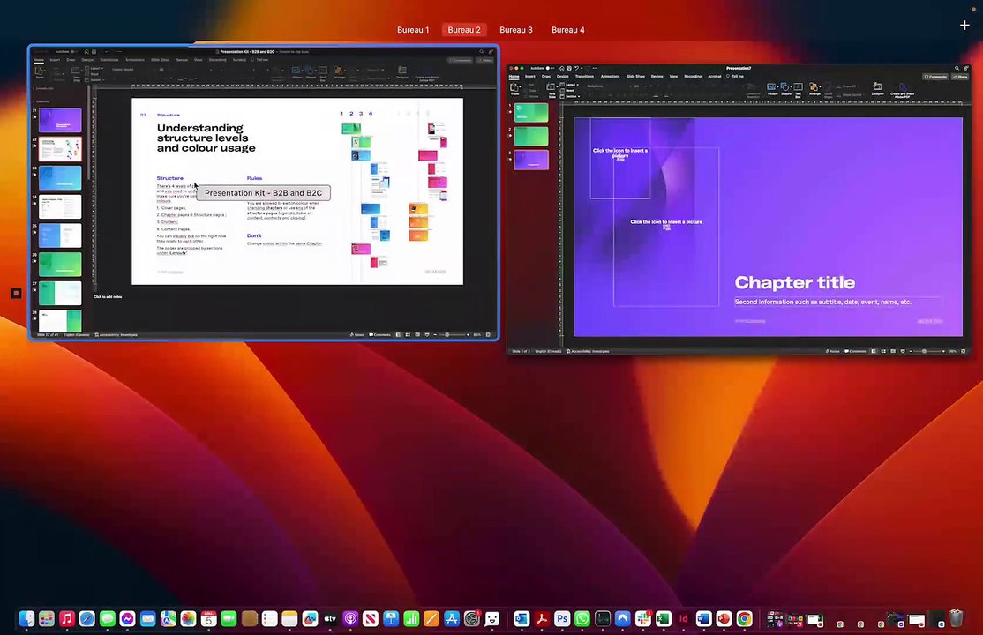Switch to Design tab in Presentation7
The width and height of the screenshot is (983, 635).
click(x=563, y=77)
